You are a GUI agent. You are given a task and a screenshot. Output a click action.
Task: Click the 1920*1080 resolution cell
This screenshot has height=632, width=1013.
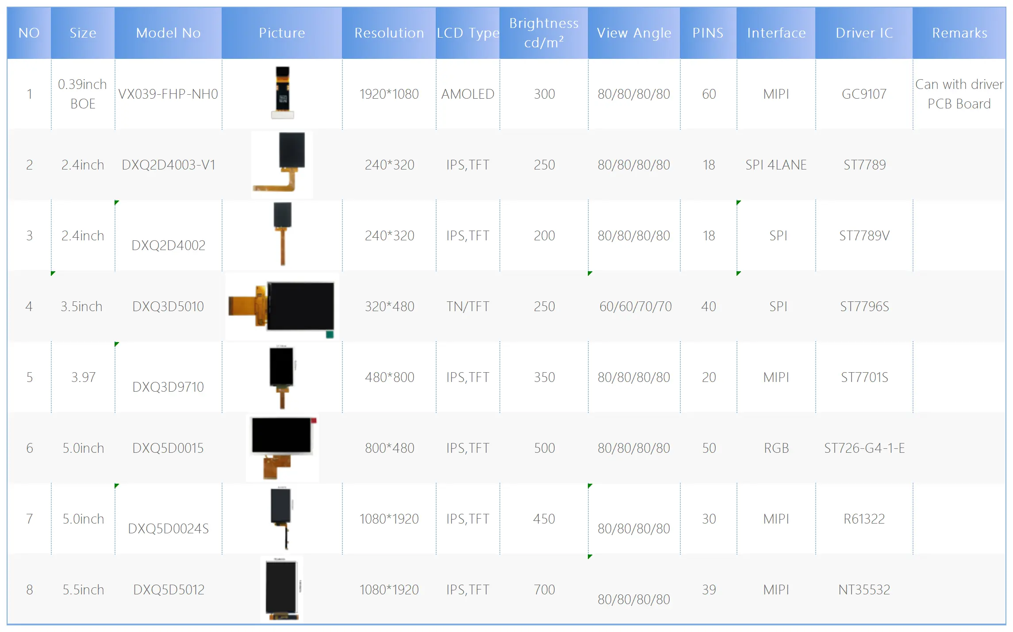tap(389, 94)
